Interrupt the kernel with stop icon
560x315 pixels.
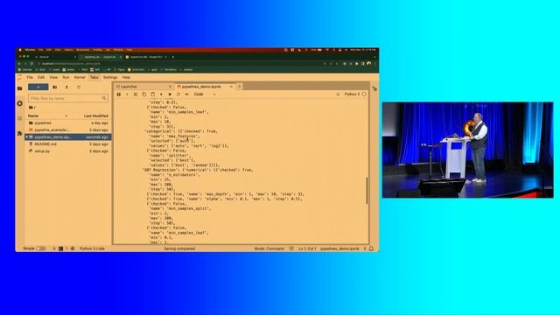click(170, 94)
